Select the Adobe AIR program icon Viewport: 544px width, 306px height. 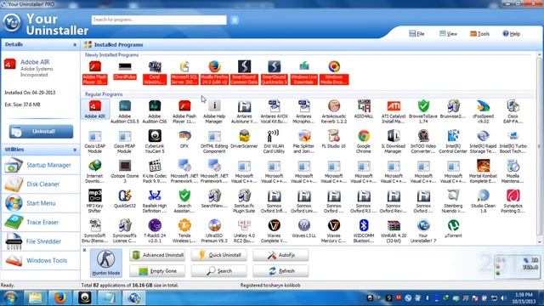pyautogui.click(x=95, y=110)
